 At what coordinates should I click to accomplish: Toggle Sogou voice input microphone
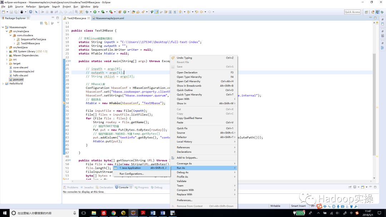338,206
